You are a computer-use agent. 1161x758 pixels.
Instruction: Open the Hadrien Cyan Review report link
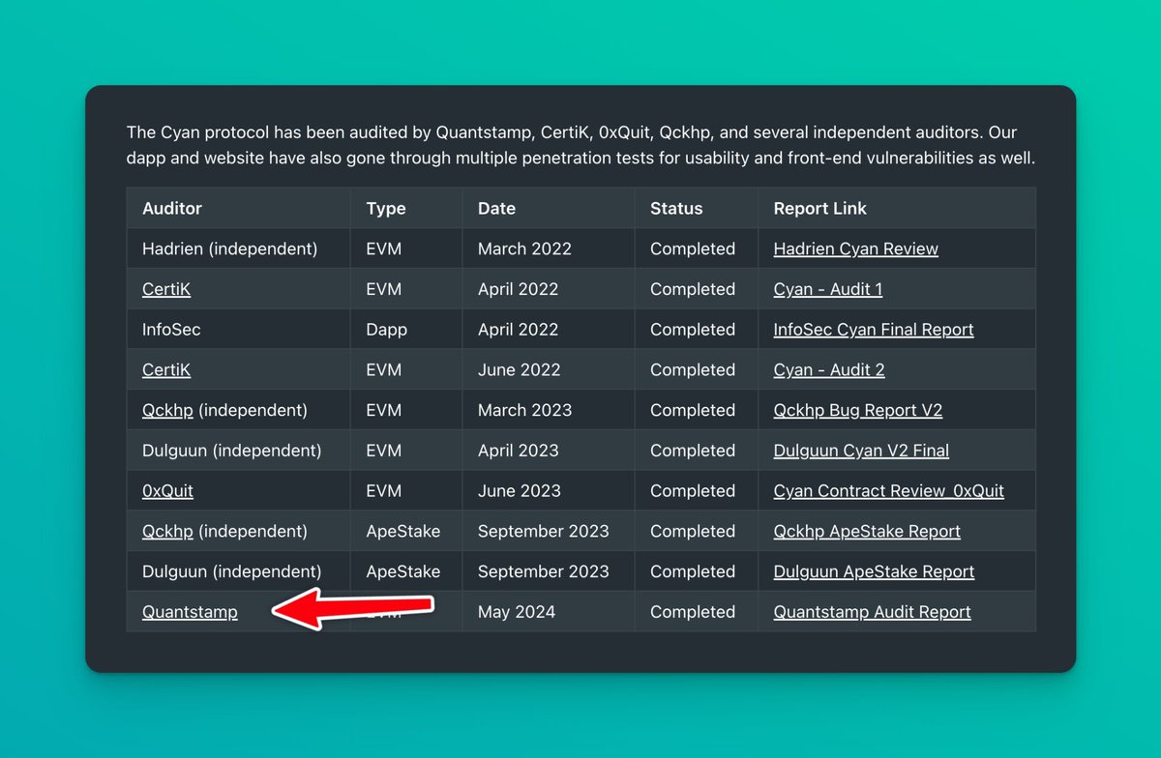pyautogui.click(x=855, y=248)
